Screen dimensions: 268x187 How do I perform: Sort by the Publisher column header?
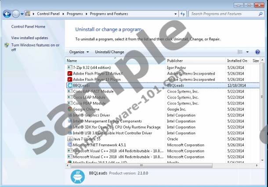point(176,61)
